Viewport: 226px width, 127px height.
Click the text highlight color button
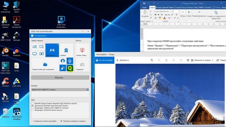(160, 18)
